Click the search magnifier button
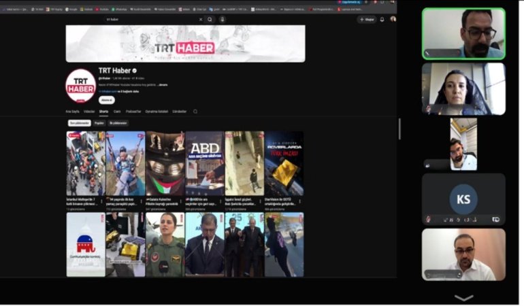The height and width of the screenshot is (306, 524). pyautogui.click(x=210, y=19)
